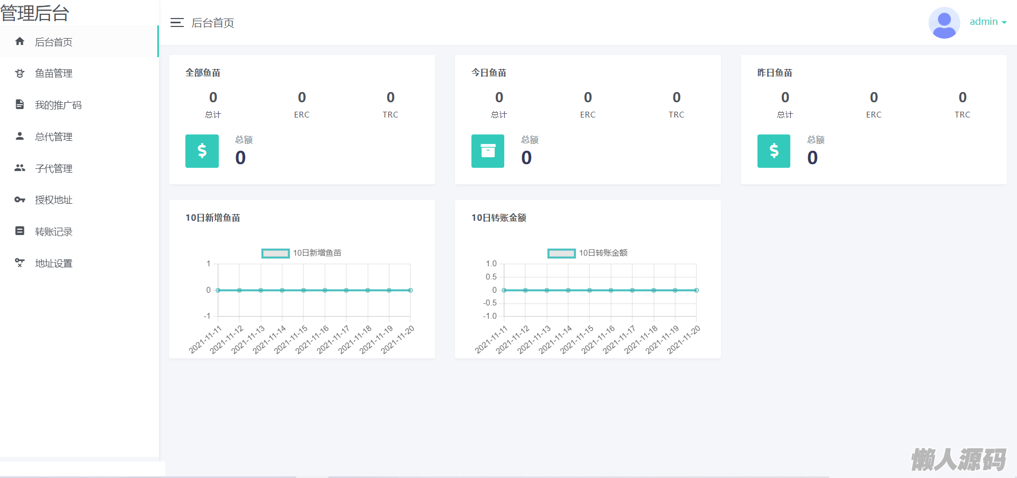Toggle the sidebar with the hamburger icon
The image size is (1017, 478).
click(177, 23)
